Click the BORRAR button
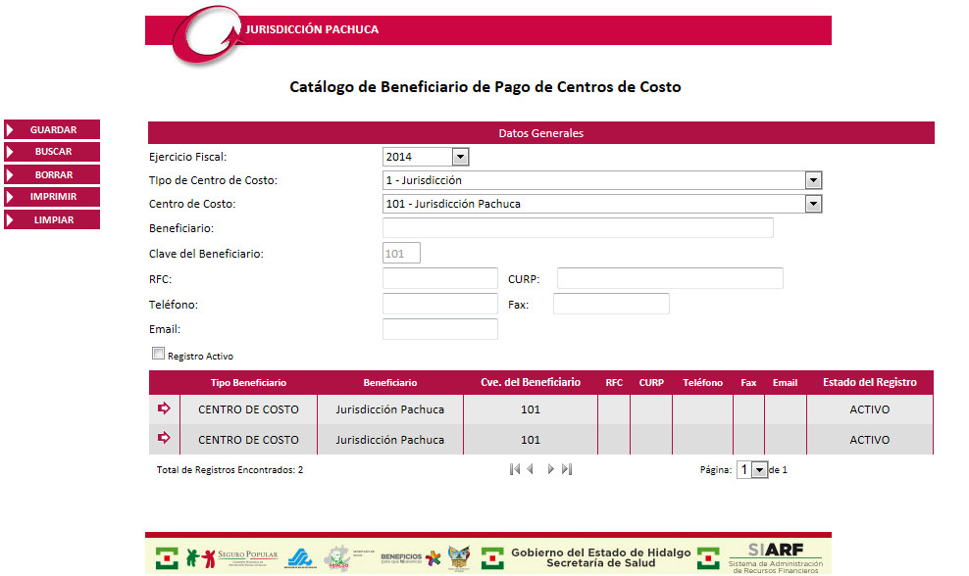 [x=52, y=174]
